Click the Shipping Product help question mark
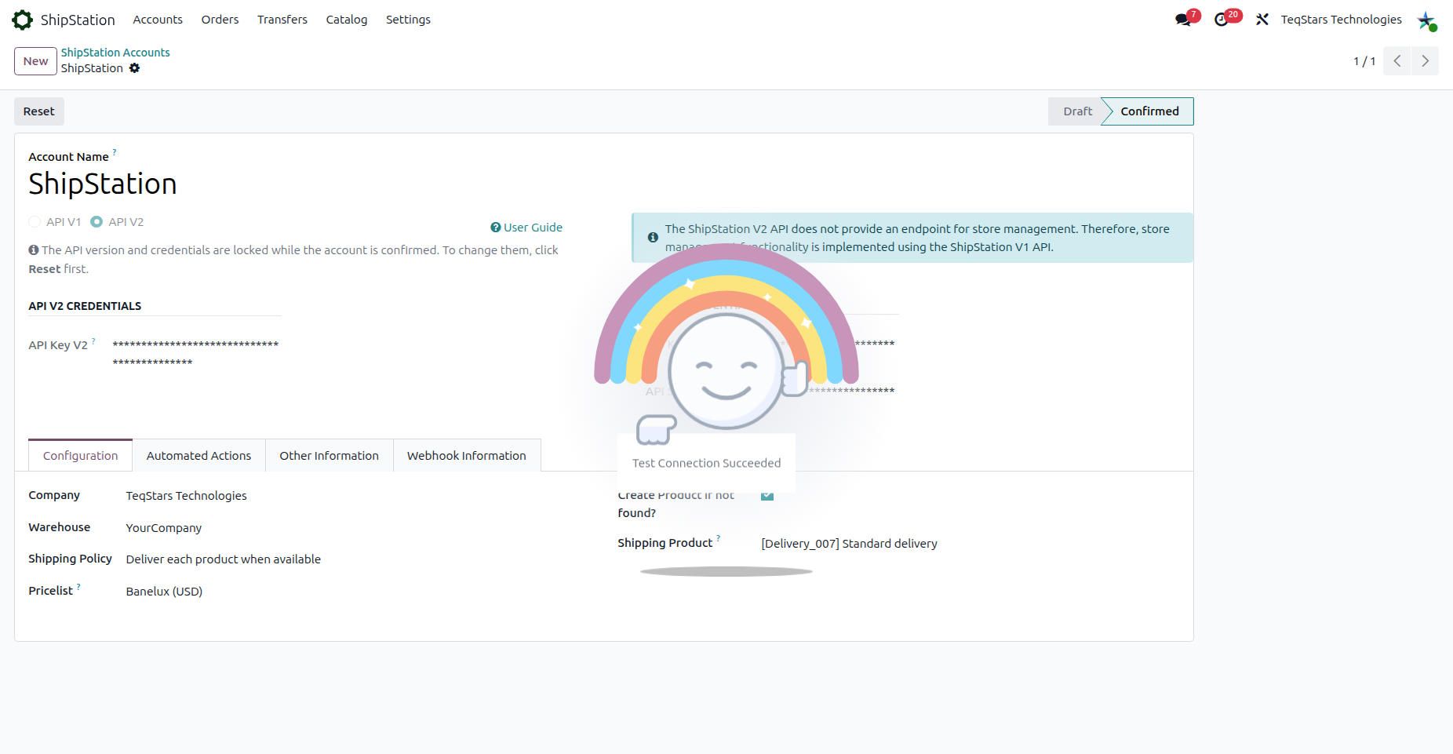The width and height of the screenshot is (1453, 754). [x=718, y=538]
